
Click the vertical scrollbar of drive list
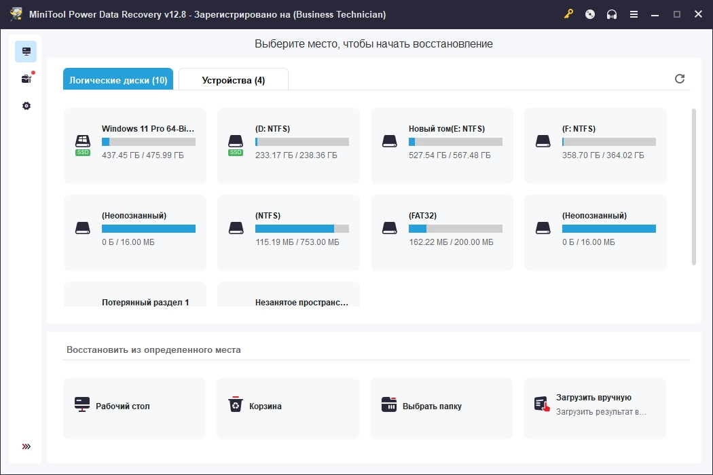coord(693,187)
